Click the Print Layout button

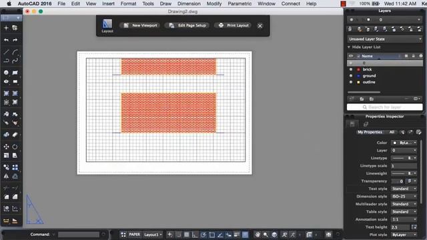[234, 25]
